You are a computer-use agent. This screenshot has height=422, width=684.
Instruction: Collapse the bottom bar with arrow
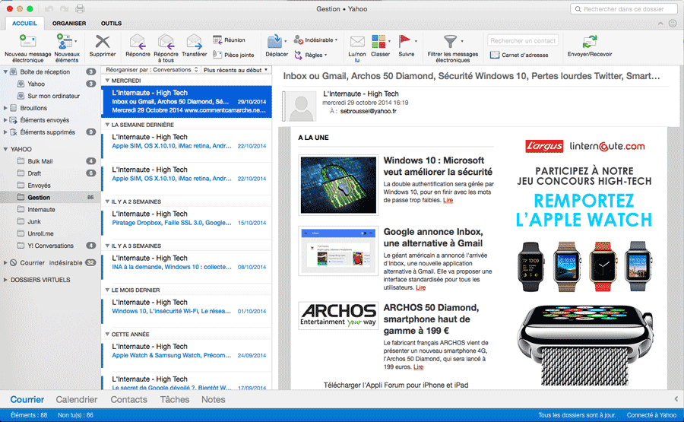(676, 399)
